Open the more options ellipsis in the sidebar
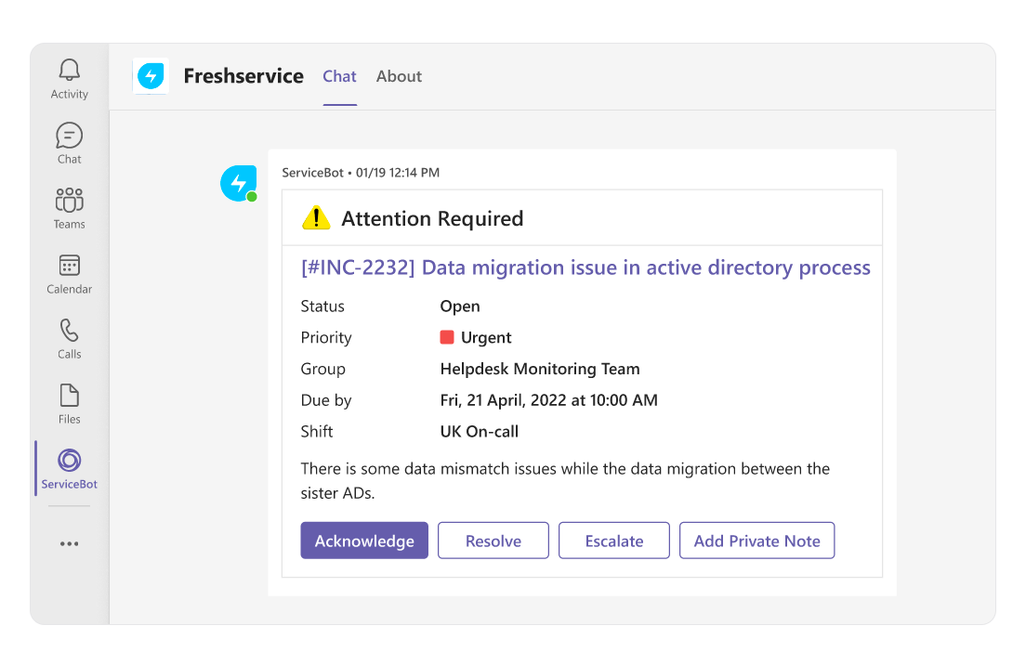 68,543
